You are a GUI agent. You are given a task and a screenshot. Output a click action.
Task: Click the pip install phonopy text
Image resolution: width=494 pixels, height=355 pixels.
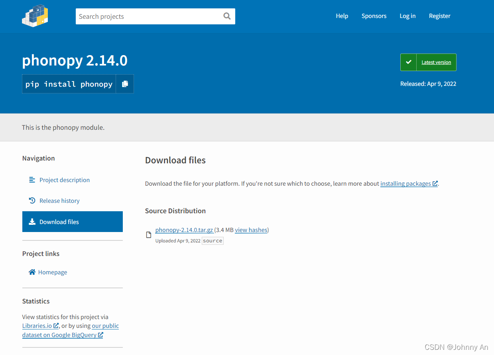tap(69, 84)
